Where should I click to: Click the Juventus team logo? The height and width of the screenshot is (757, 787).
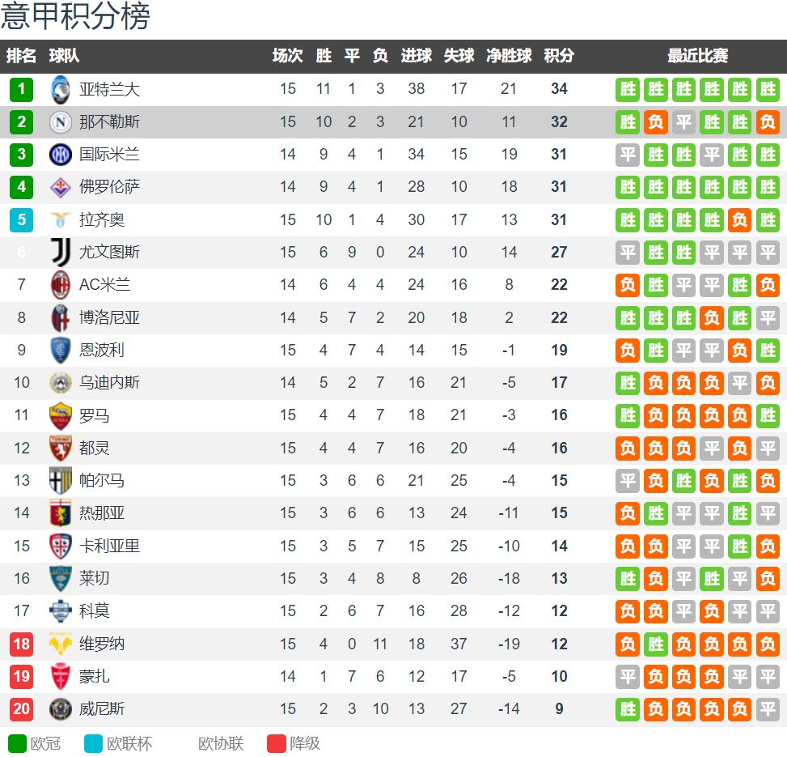(x=61, y=253)
